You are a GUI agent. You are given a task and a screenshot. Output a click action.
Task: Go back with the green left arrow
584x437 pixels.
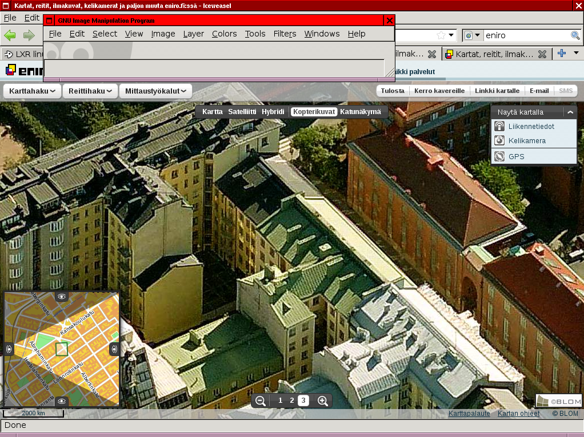pyautogui.click(x=10, y=35)
